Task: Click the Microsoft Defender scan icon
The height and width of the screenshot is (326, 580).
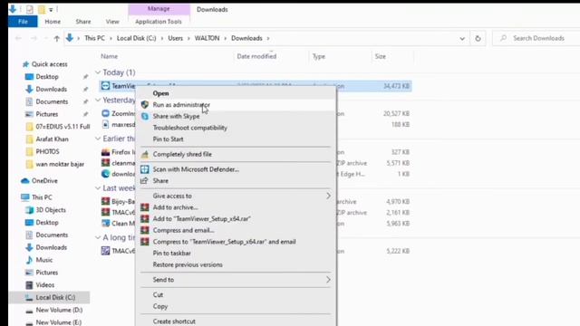Action: [x=145, y=169]
